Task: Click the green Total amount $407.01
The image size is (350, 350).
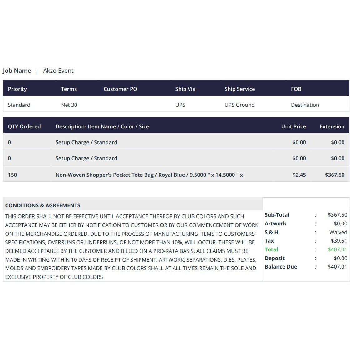Action: point(337,249)
